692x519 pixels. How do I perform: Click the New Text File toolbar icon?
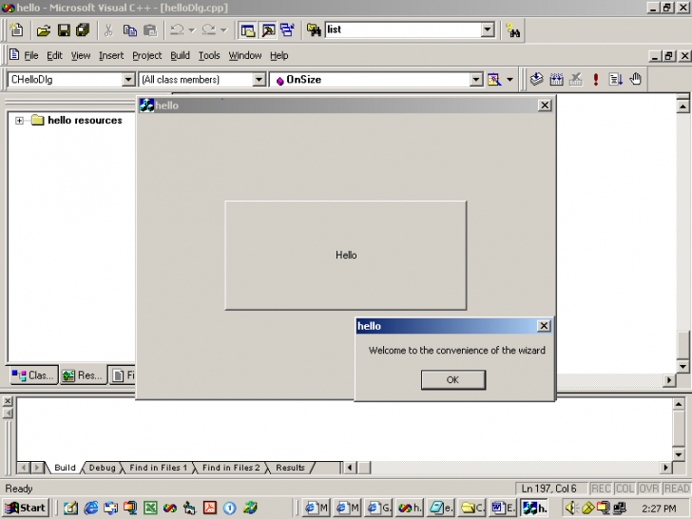[x=16, y=30]
